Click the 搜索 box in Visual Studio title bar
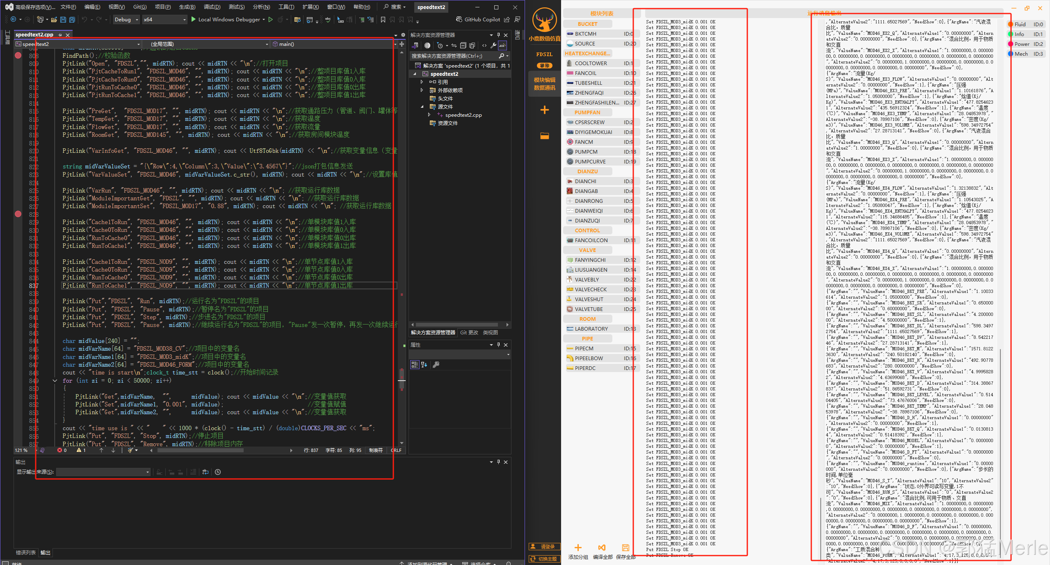 click(395, 7)
